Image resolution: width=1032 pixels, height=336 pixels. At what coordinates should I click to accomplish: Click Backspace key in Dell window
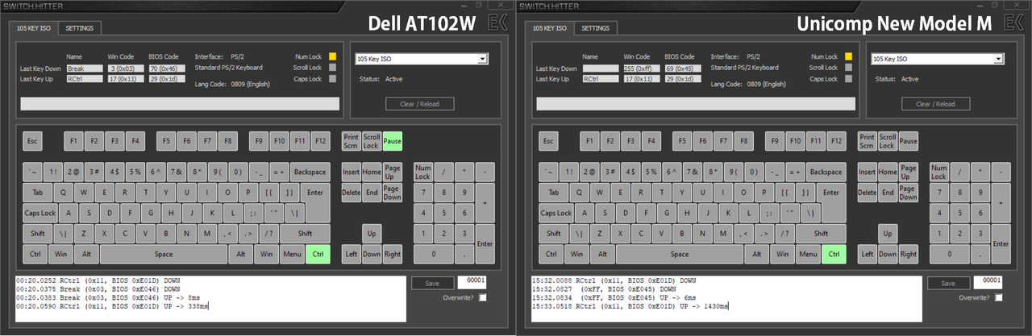(310, 172)
